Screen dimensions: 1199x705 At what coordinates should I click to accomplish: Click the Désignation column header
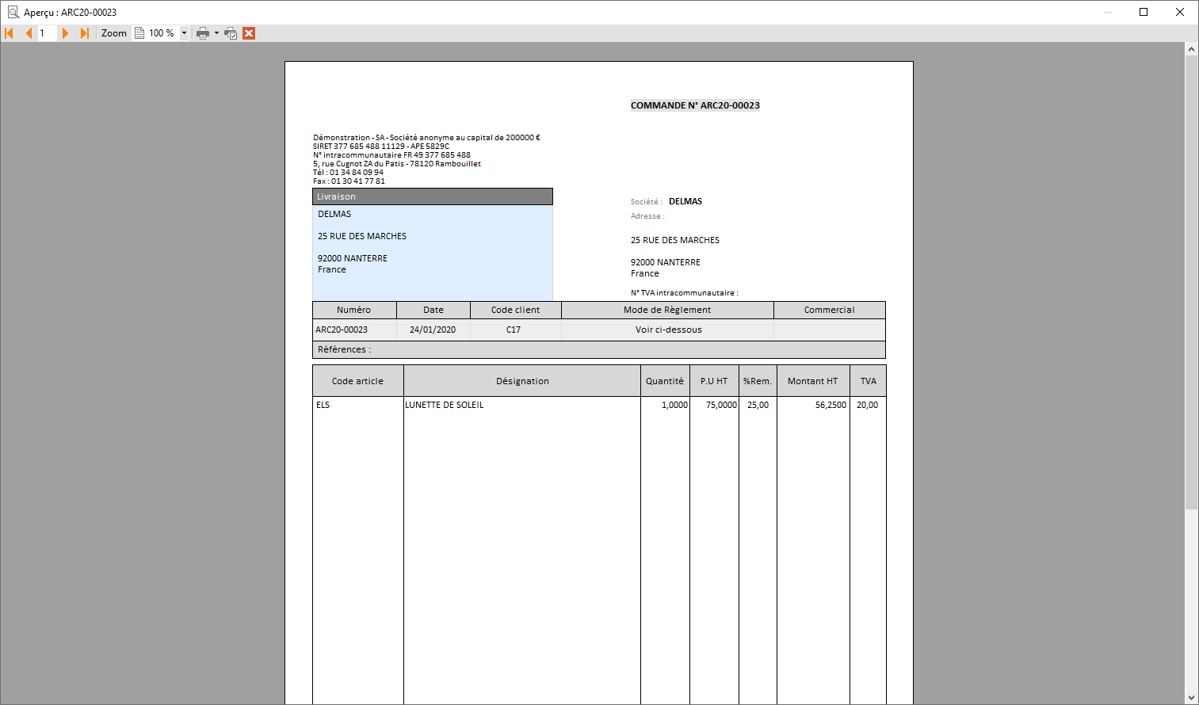[x=522, y=381]
